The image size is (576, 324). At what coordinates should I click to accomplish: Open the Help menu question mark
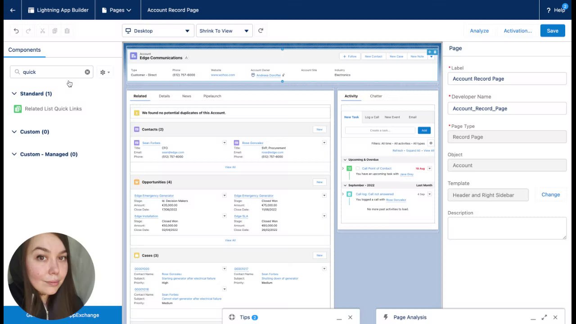click(x=549, y=10)
